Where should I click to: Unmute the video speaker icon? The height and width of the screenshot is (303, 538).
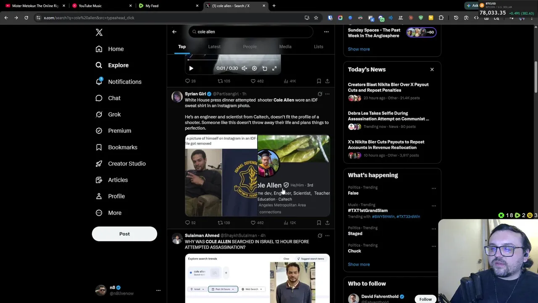244,68
